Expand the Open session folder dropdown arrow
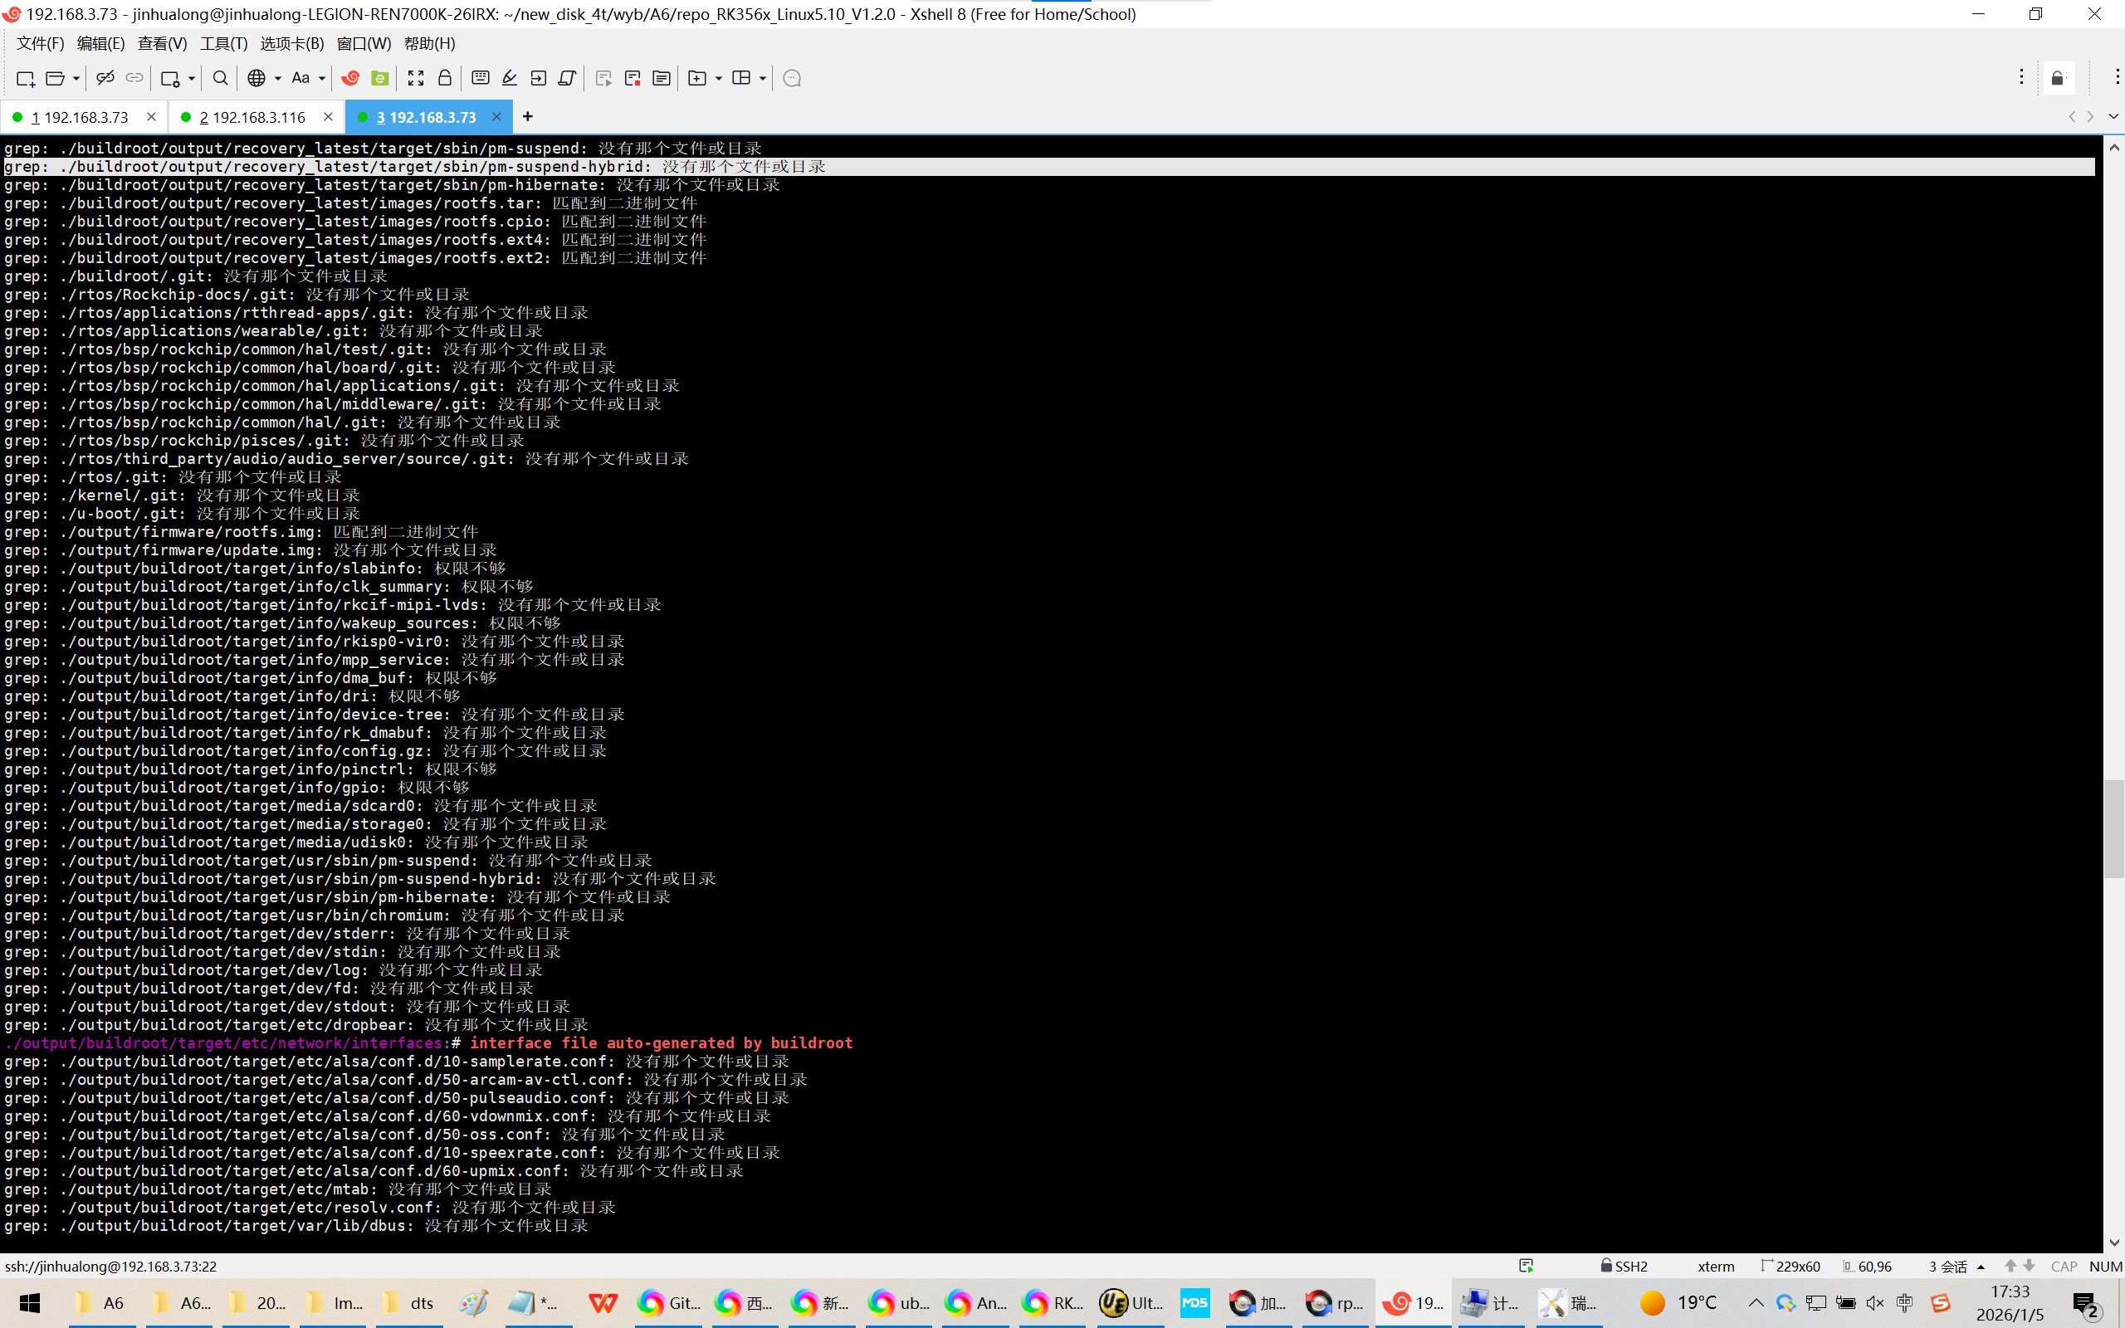The image size is (2125, 1328). pyautogui.click(x=76, y=78)
